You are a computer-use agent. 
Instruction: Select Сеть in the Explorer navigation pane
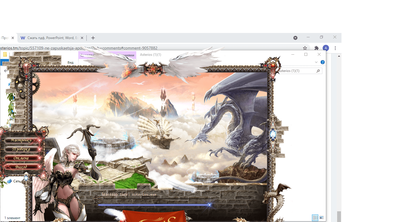coord(14,181)
